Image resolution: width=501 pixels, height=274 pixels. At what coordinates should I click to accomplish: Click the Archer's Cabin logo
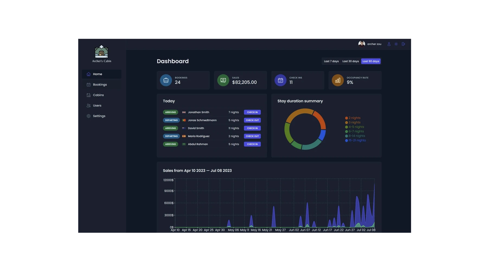click(x=101, y=54)
